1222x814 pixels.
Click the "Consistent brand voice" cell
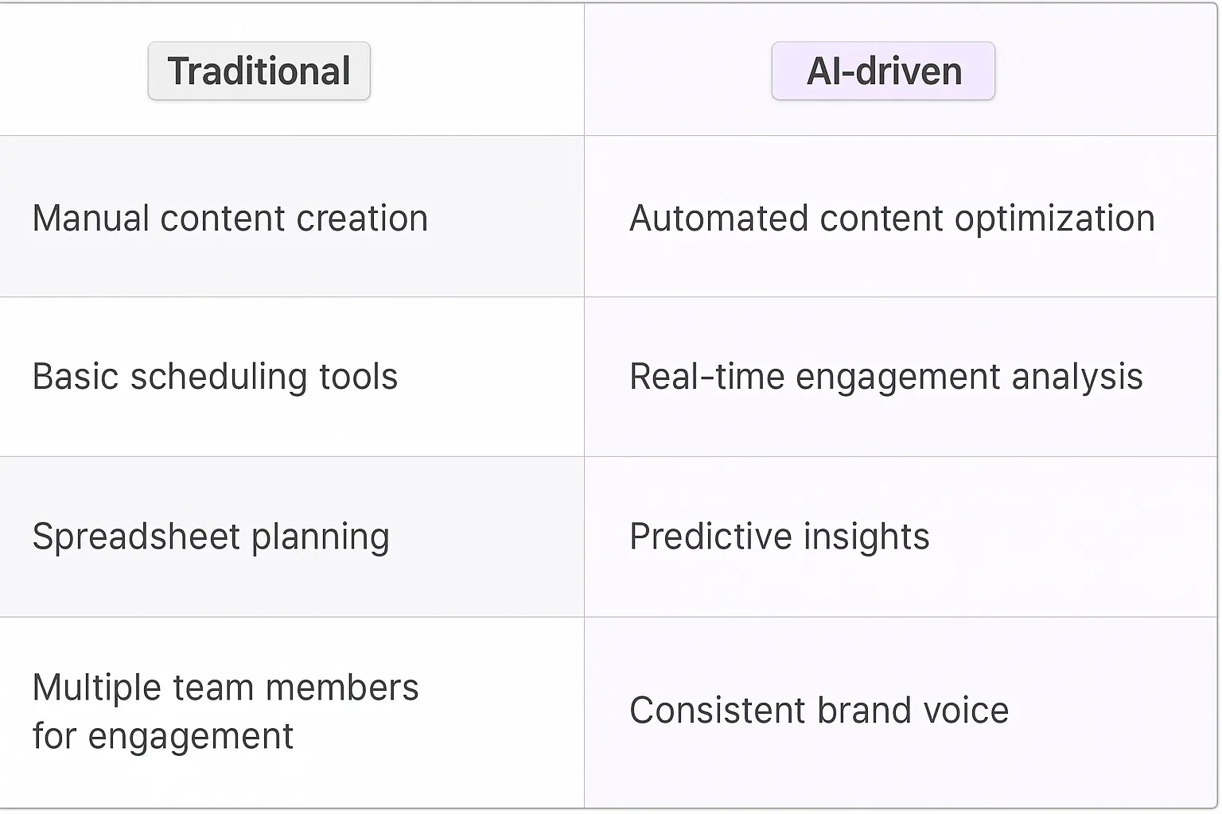[819, 711]
